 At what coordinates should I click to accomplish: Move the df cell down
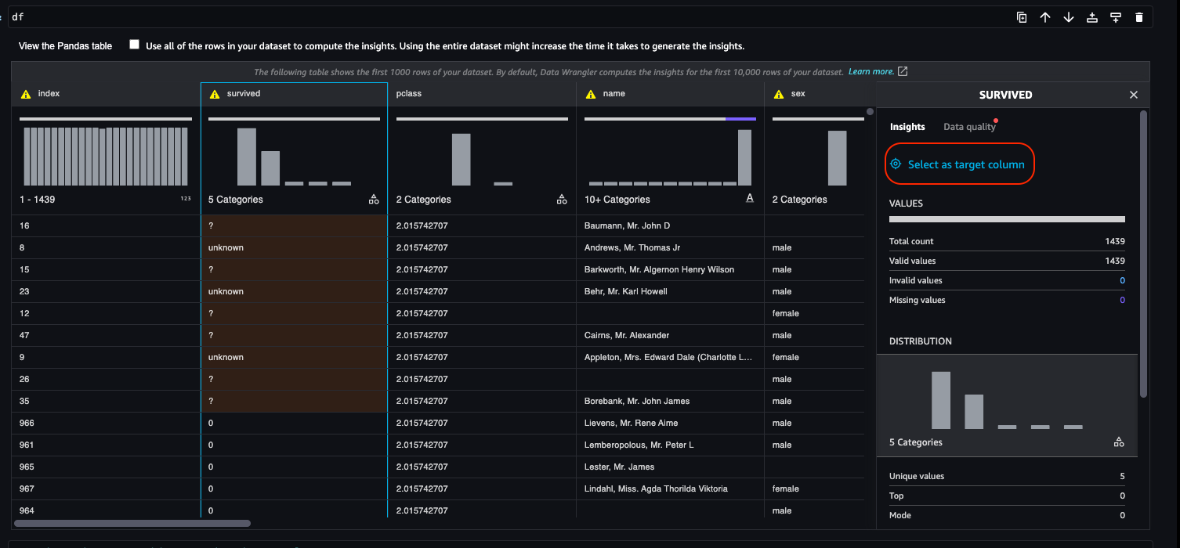[x=1069, y=16]
